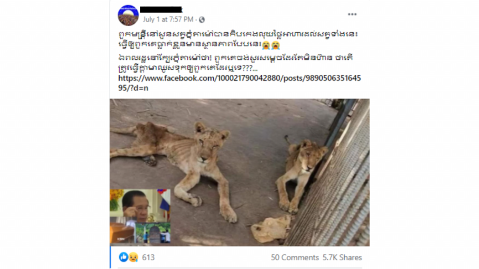
Task: Click the first crying emoji in post text
Action: 266,45
